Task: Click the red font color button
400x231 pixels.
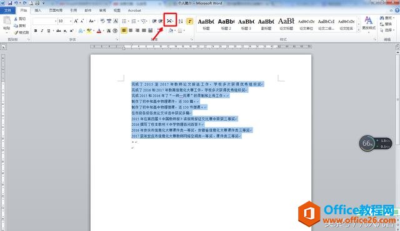Action: point(99,31)
